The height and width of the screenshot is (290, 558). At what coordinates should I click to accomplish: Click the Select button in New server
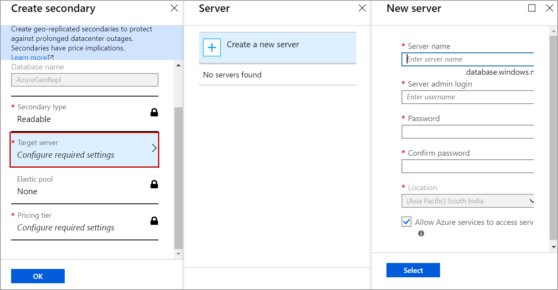tap(413, 270)
